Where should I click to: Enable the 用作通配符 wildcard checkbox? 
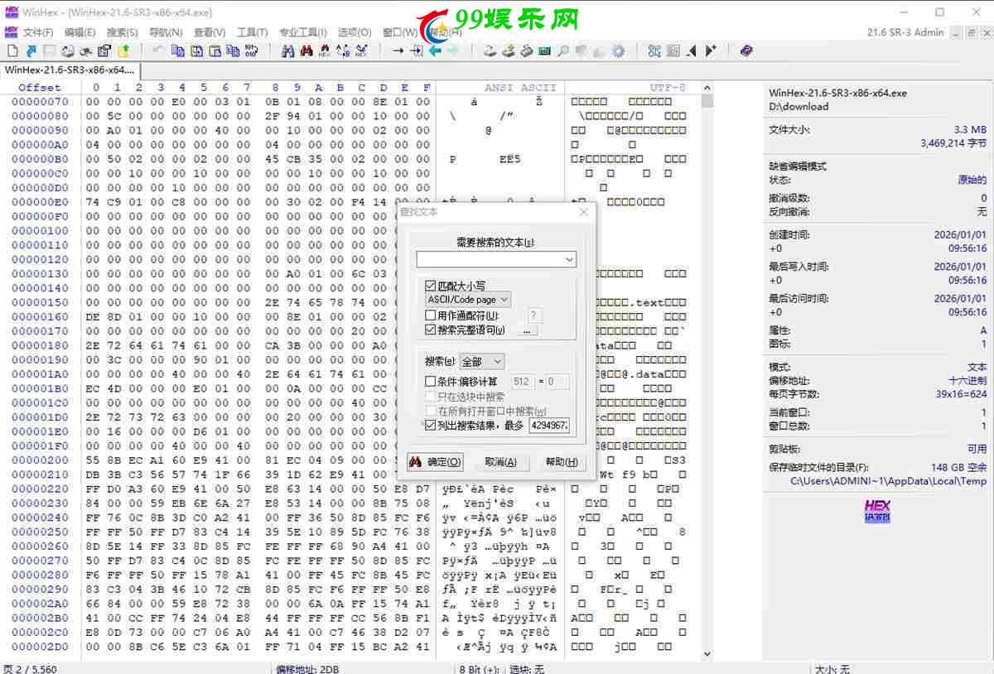[x=431, y=315]
